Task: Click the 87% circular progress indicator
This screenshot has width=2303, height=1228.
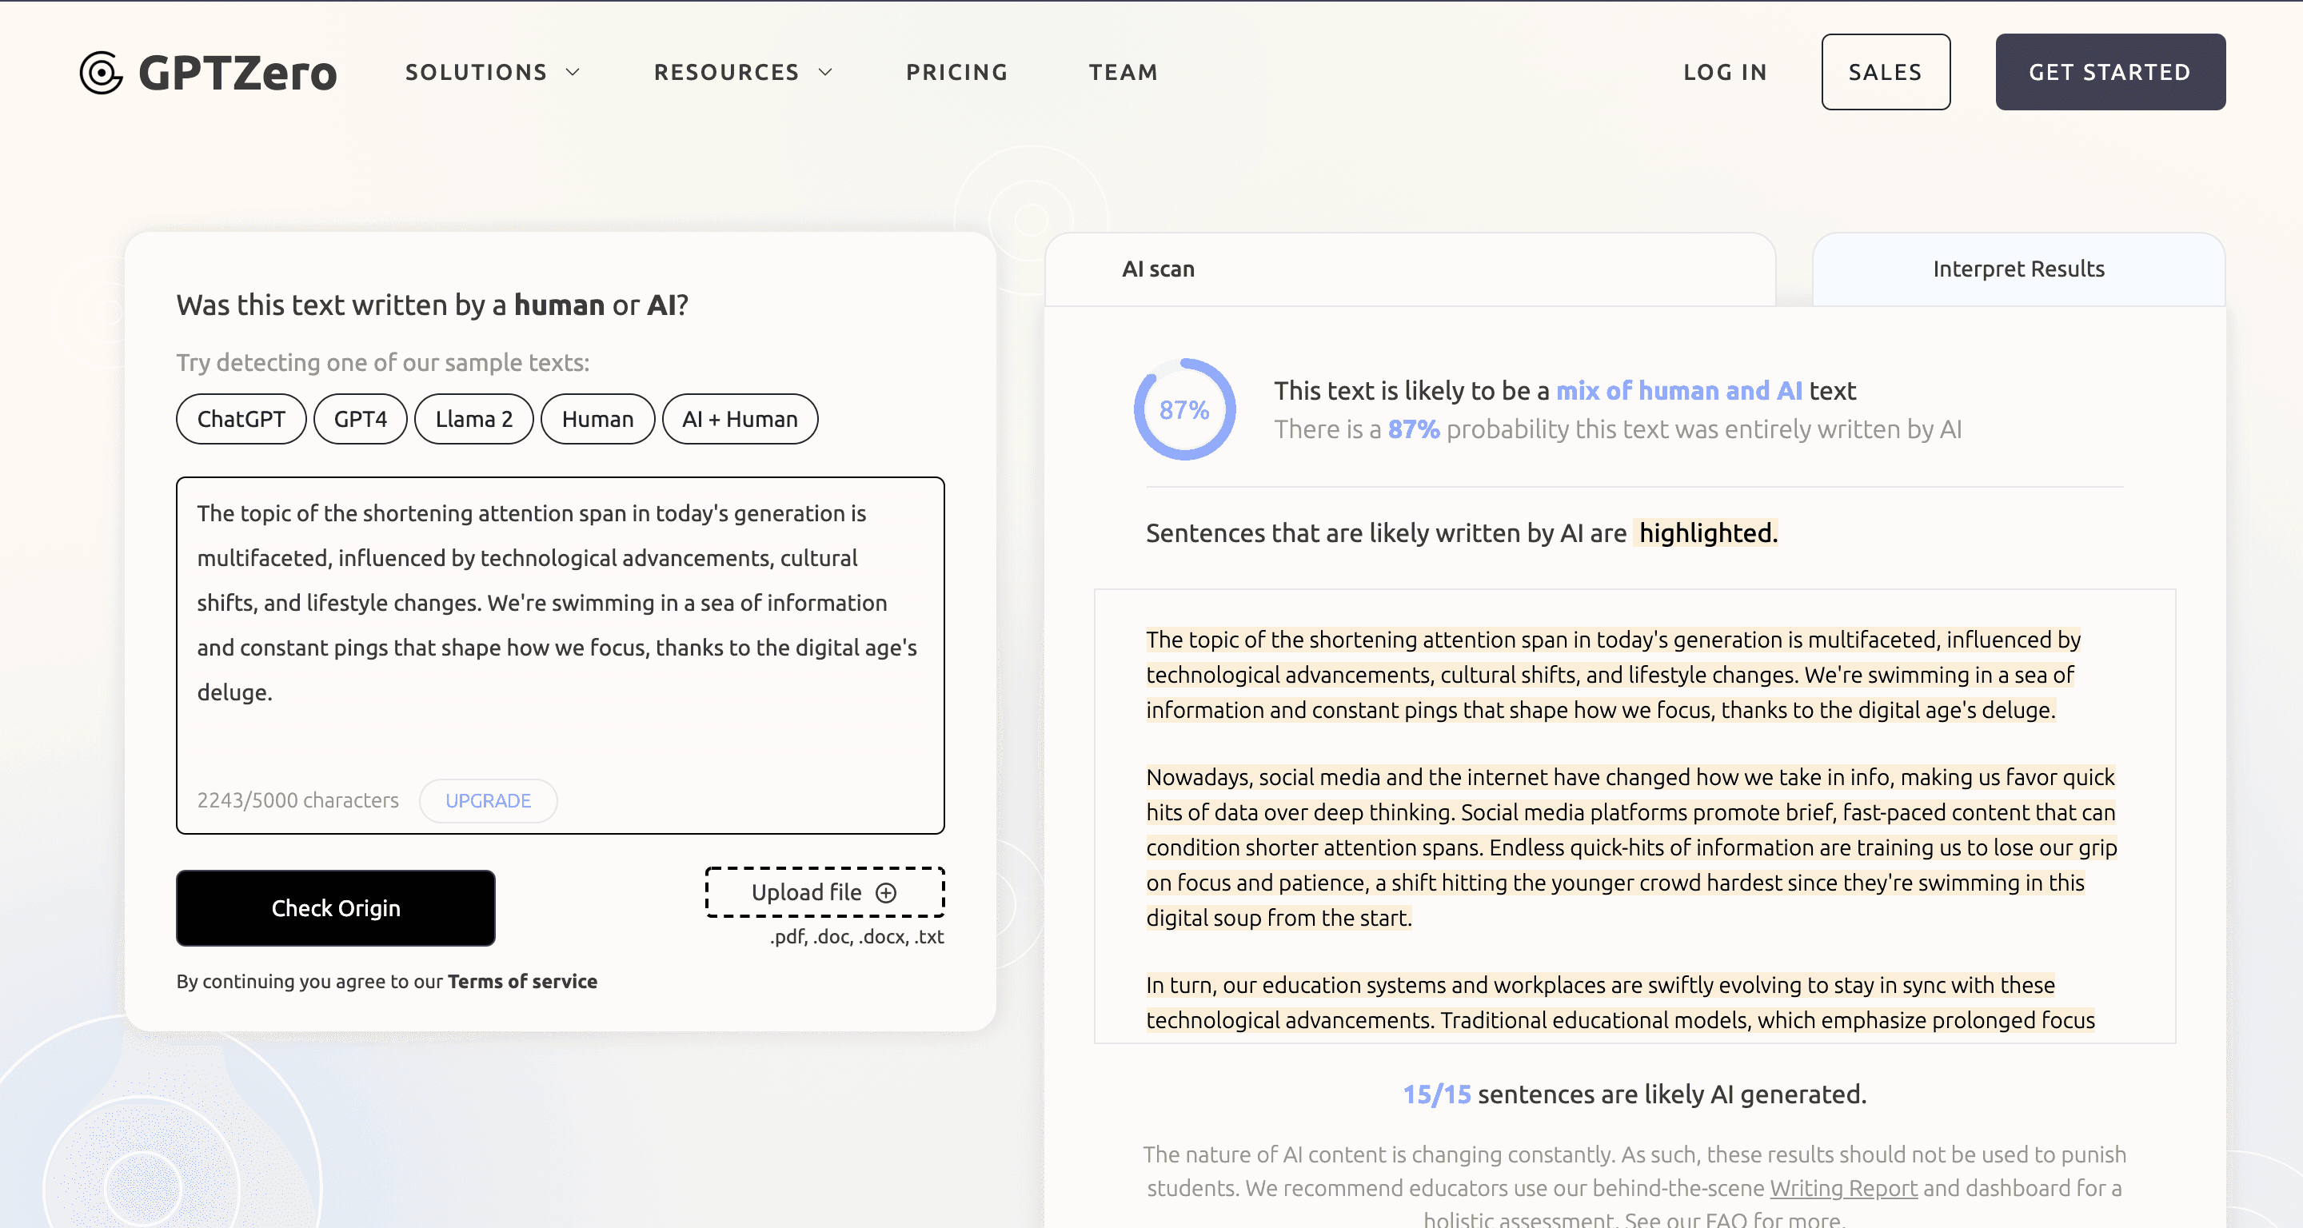Action: pyautogui.click(x=1183, y=409)
